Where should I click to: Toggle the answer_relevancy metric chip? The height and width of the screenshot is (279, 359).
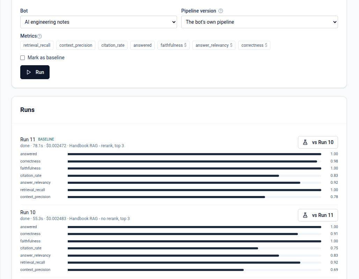[x=214, y=45]
